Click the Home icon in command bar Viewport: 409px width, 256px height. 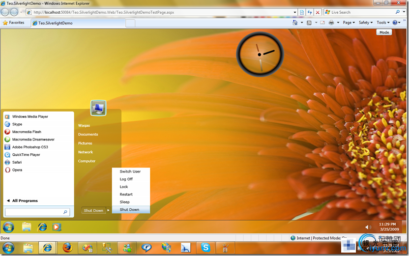(x=295, y=23)
